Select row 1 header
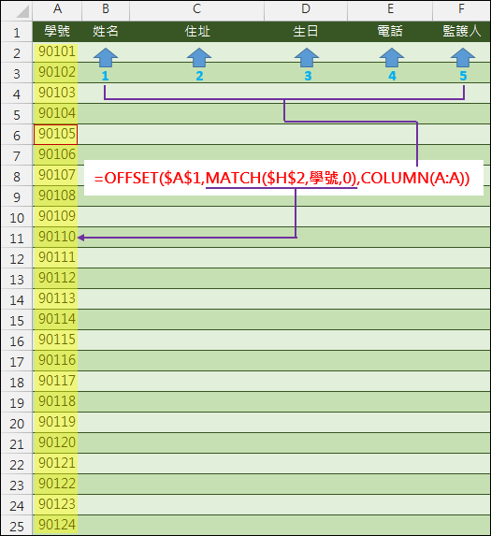This screenshot has height=536, width=491. tap(17, 32)
